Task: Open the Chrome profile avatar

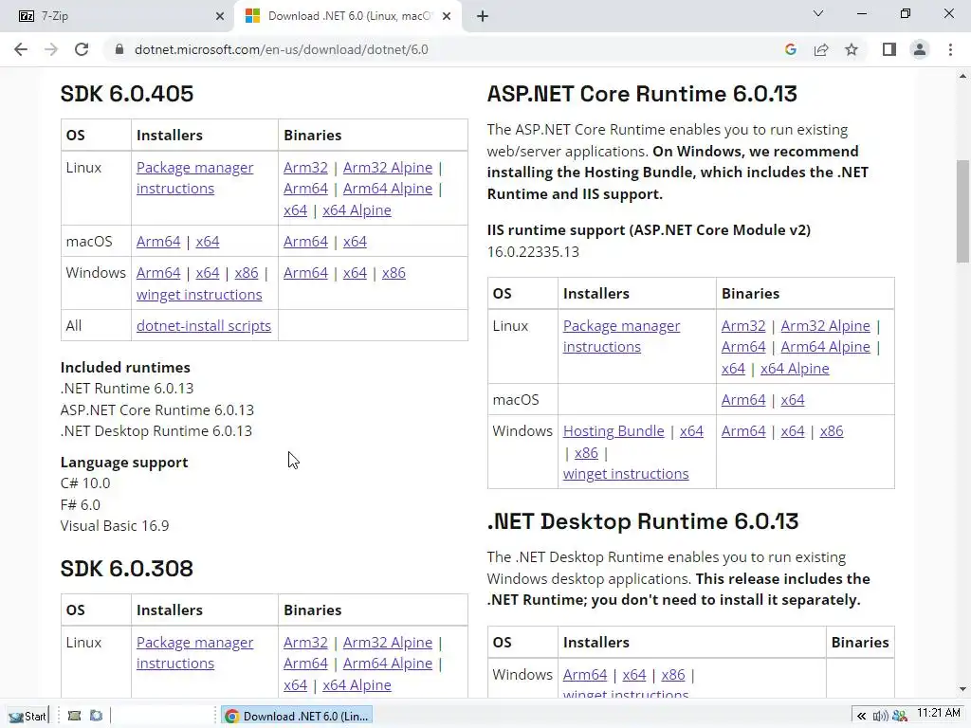Action: 919,49
